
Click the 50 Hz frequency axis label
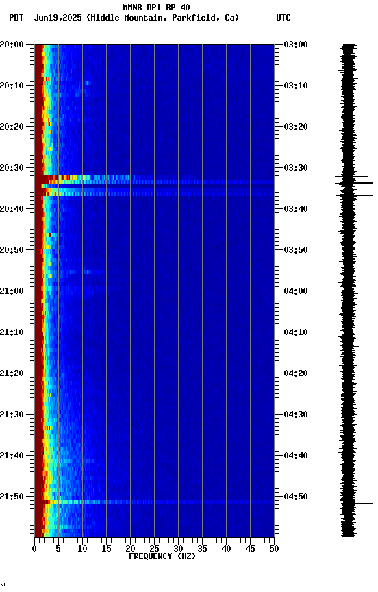tap(274, 549)
